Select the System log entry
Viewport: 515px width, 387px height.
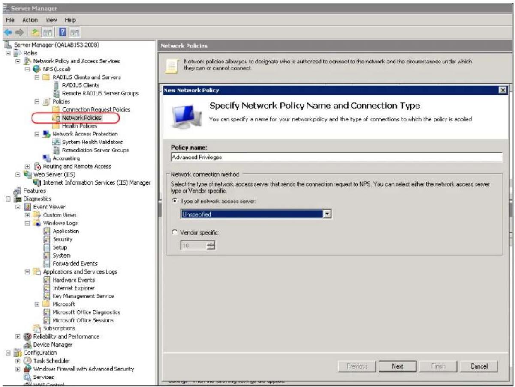(x=61, y=256)
